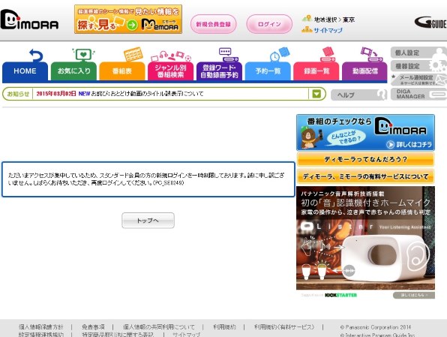Image resolution: width=447 pixels, height=337 pixels.
Task: Open the footer サイトマップ link
Action: [186, 335]
